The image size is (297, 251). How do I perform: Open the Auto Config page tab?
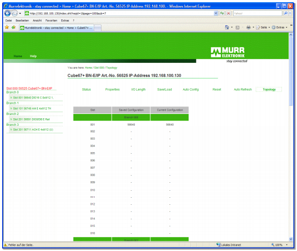point(191,89)
